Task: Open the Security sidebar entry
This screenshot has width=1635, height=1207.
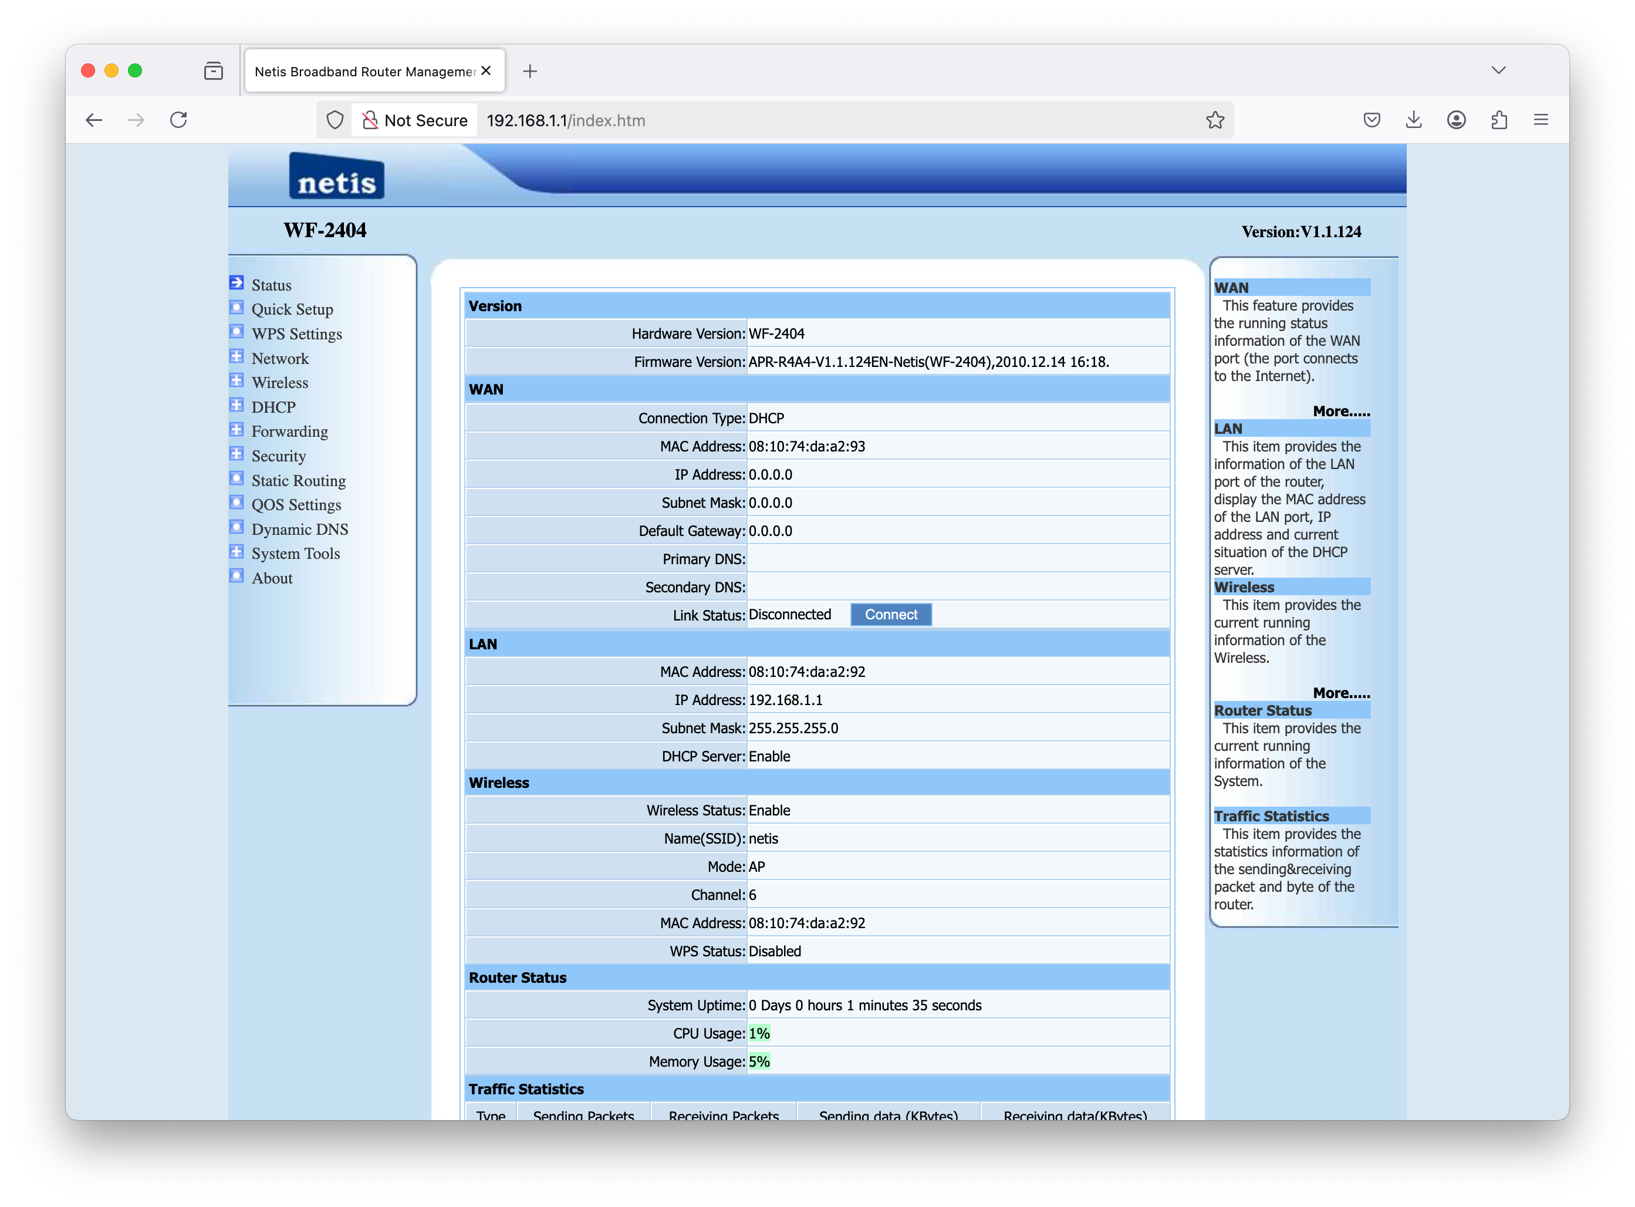Action: (278, 456)
